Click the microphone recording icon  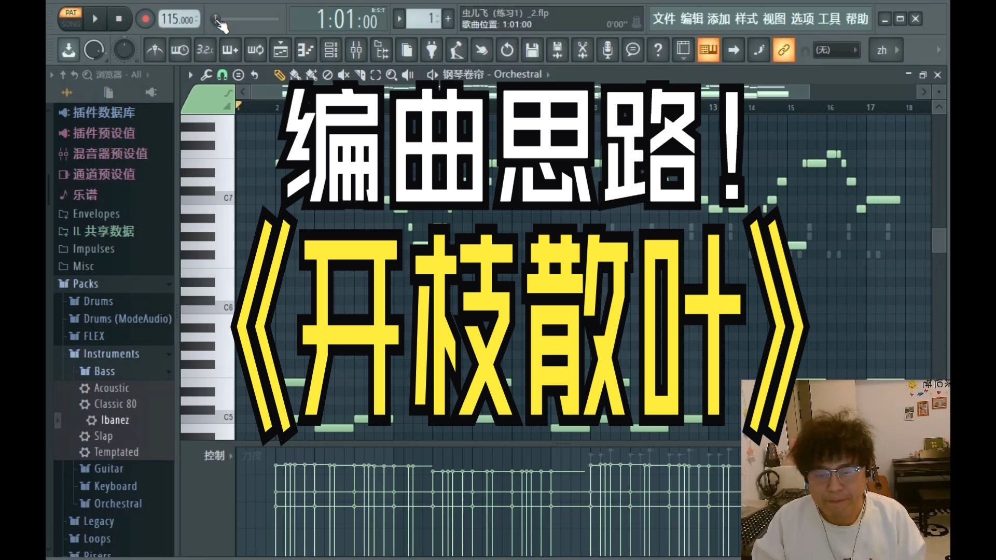pyautogui.click(x=607, y=50)
